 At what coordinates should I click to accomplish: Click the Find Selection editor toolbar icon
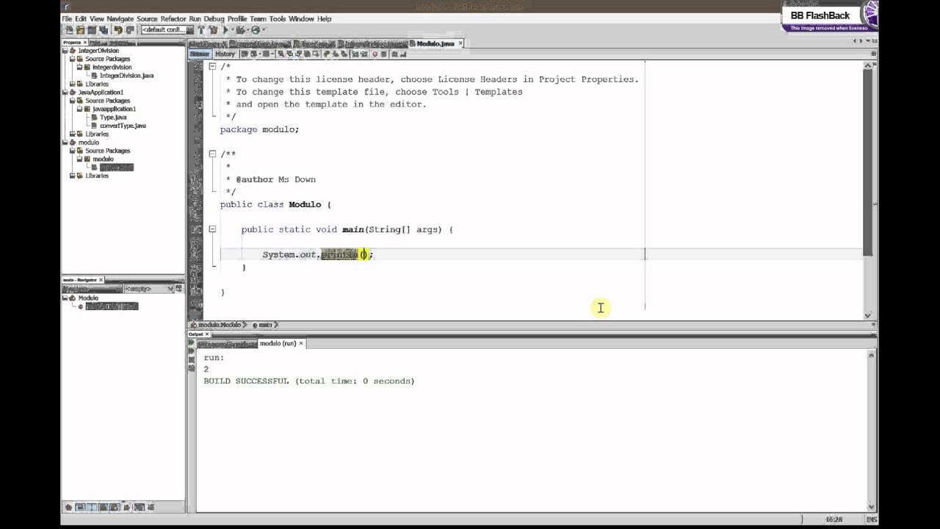281,54
